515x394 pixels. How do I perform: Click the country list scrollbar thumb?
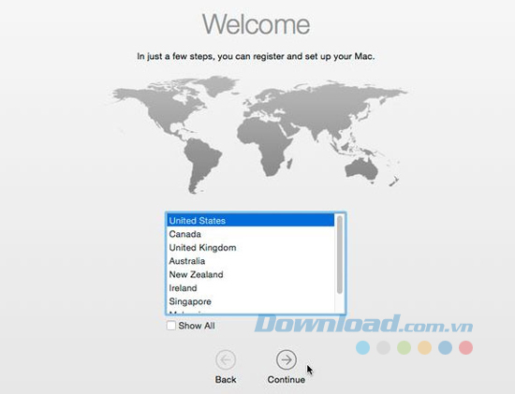pos(340,255)
